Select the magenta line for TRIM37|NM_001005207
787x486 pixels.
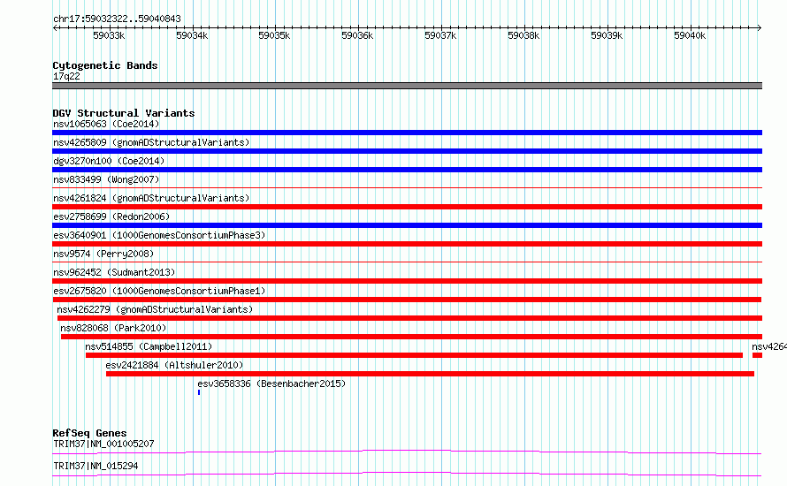(407, 452)
